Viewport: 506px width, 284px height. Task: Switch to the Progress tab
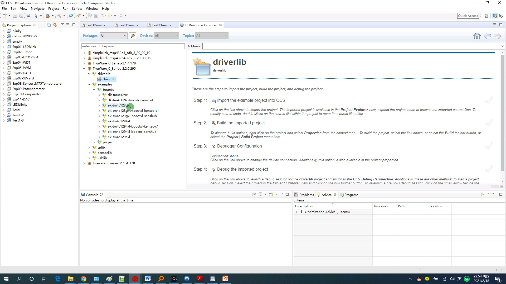coord(349,195)
